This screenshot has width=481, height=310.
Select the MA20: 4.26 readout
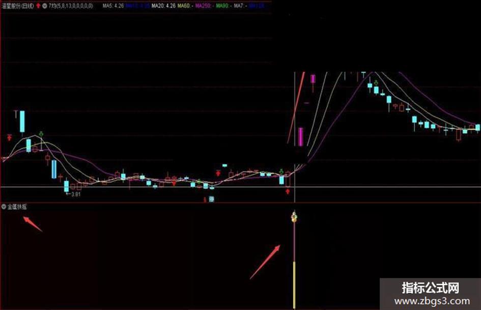163,6
